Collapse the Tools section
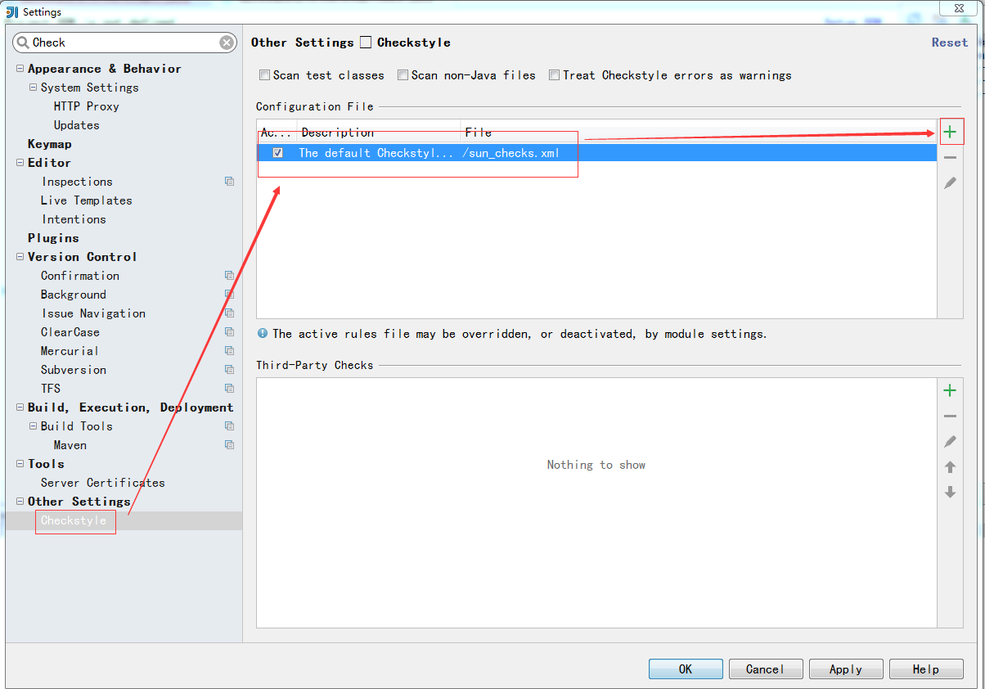 (x=20, y=464)
